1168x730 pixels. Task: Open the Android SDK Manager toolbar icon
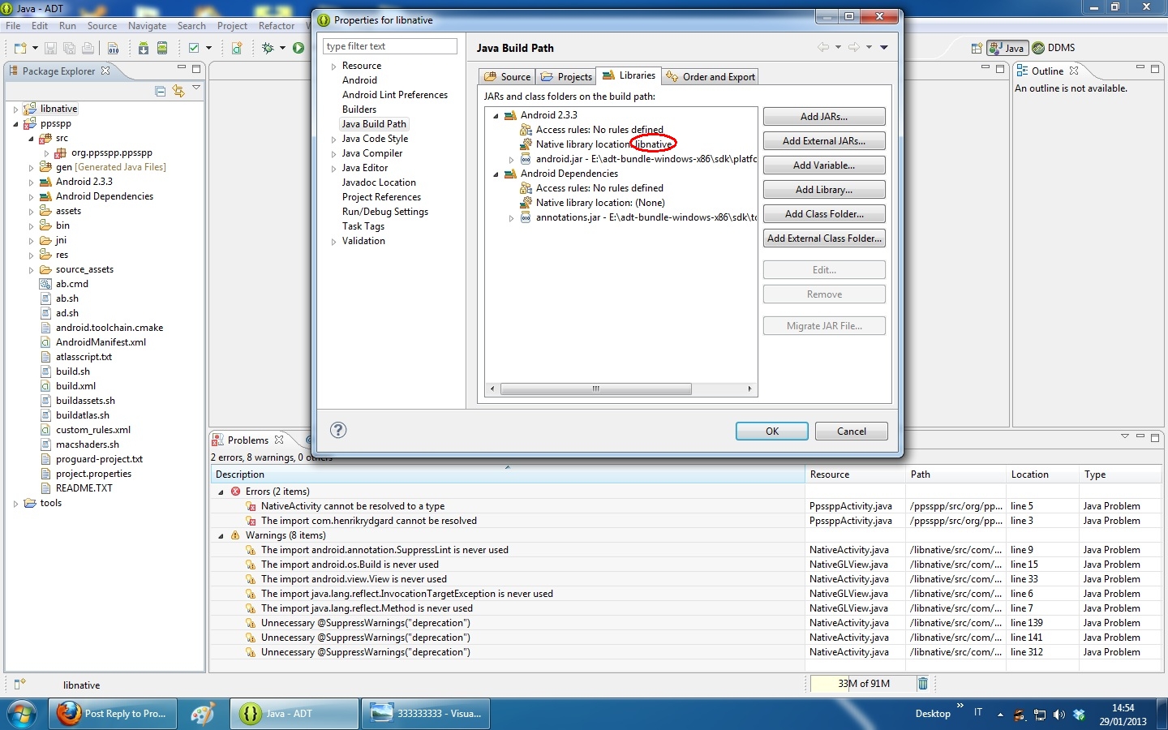144,48
